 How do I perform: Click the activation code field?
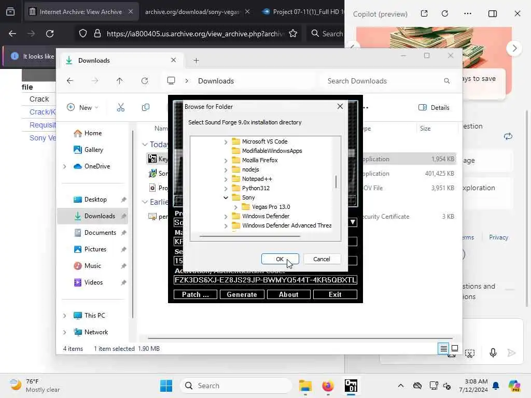(265, 280)
